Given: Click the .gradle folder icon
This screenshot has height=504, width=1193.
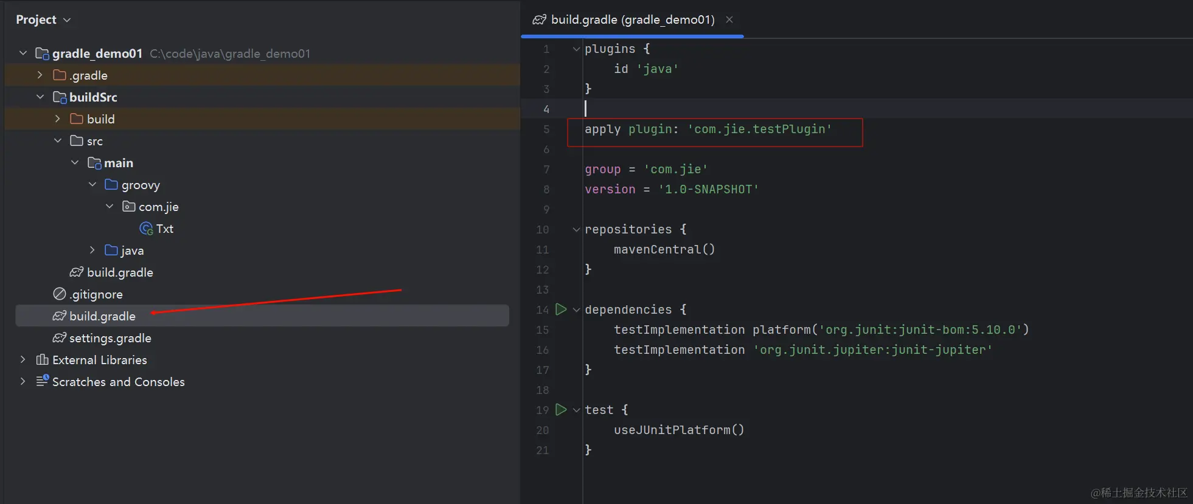Looking at the screenshot, I should point(60,75).
